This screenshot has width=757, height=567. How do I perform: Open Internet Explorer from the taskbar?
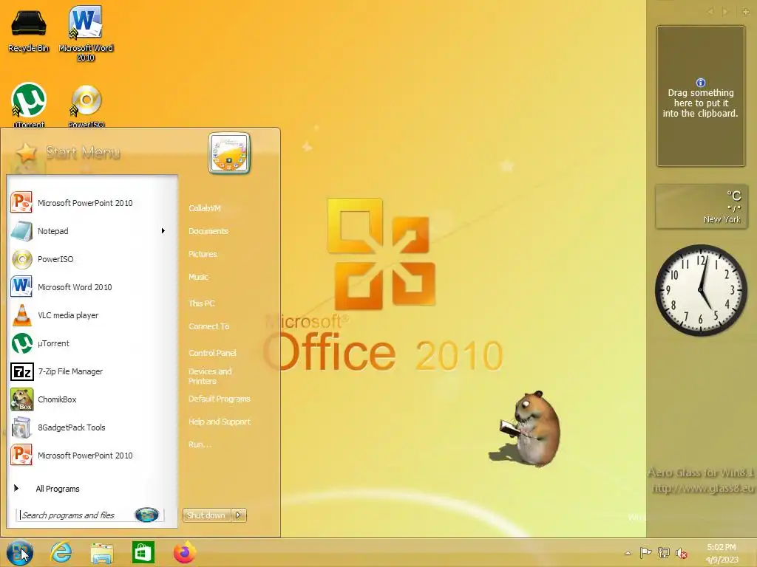pyautogui.click(x=61, y=552)
